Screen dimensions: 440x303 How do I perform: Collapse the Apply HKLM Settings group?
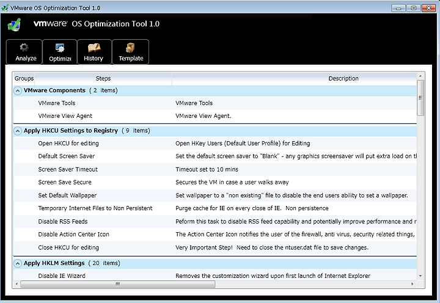pos(17,263)
